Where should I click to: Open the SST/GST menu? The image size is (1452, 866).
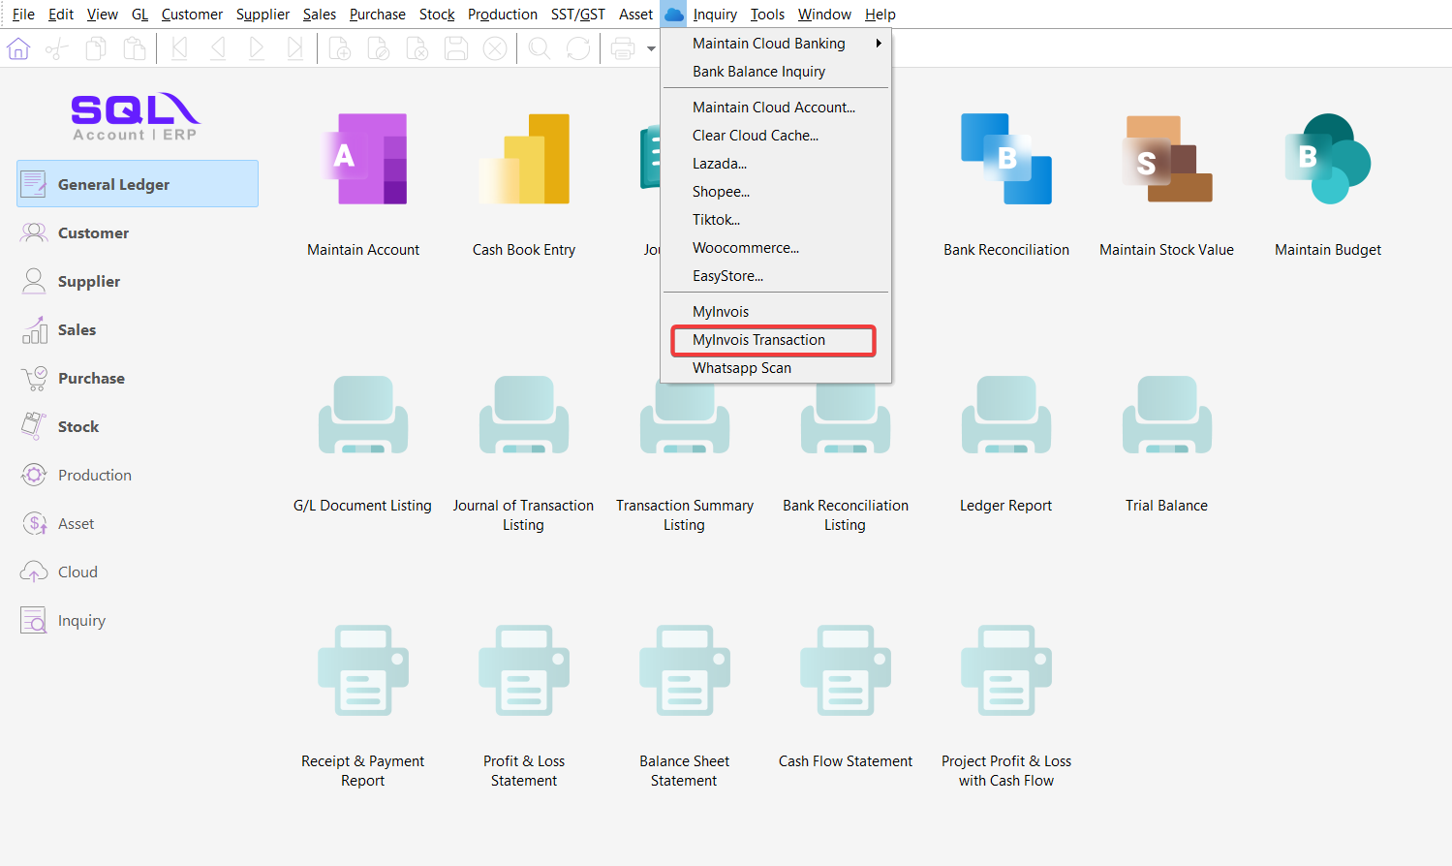click(x=577, y=15)
